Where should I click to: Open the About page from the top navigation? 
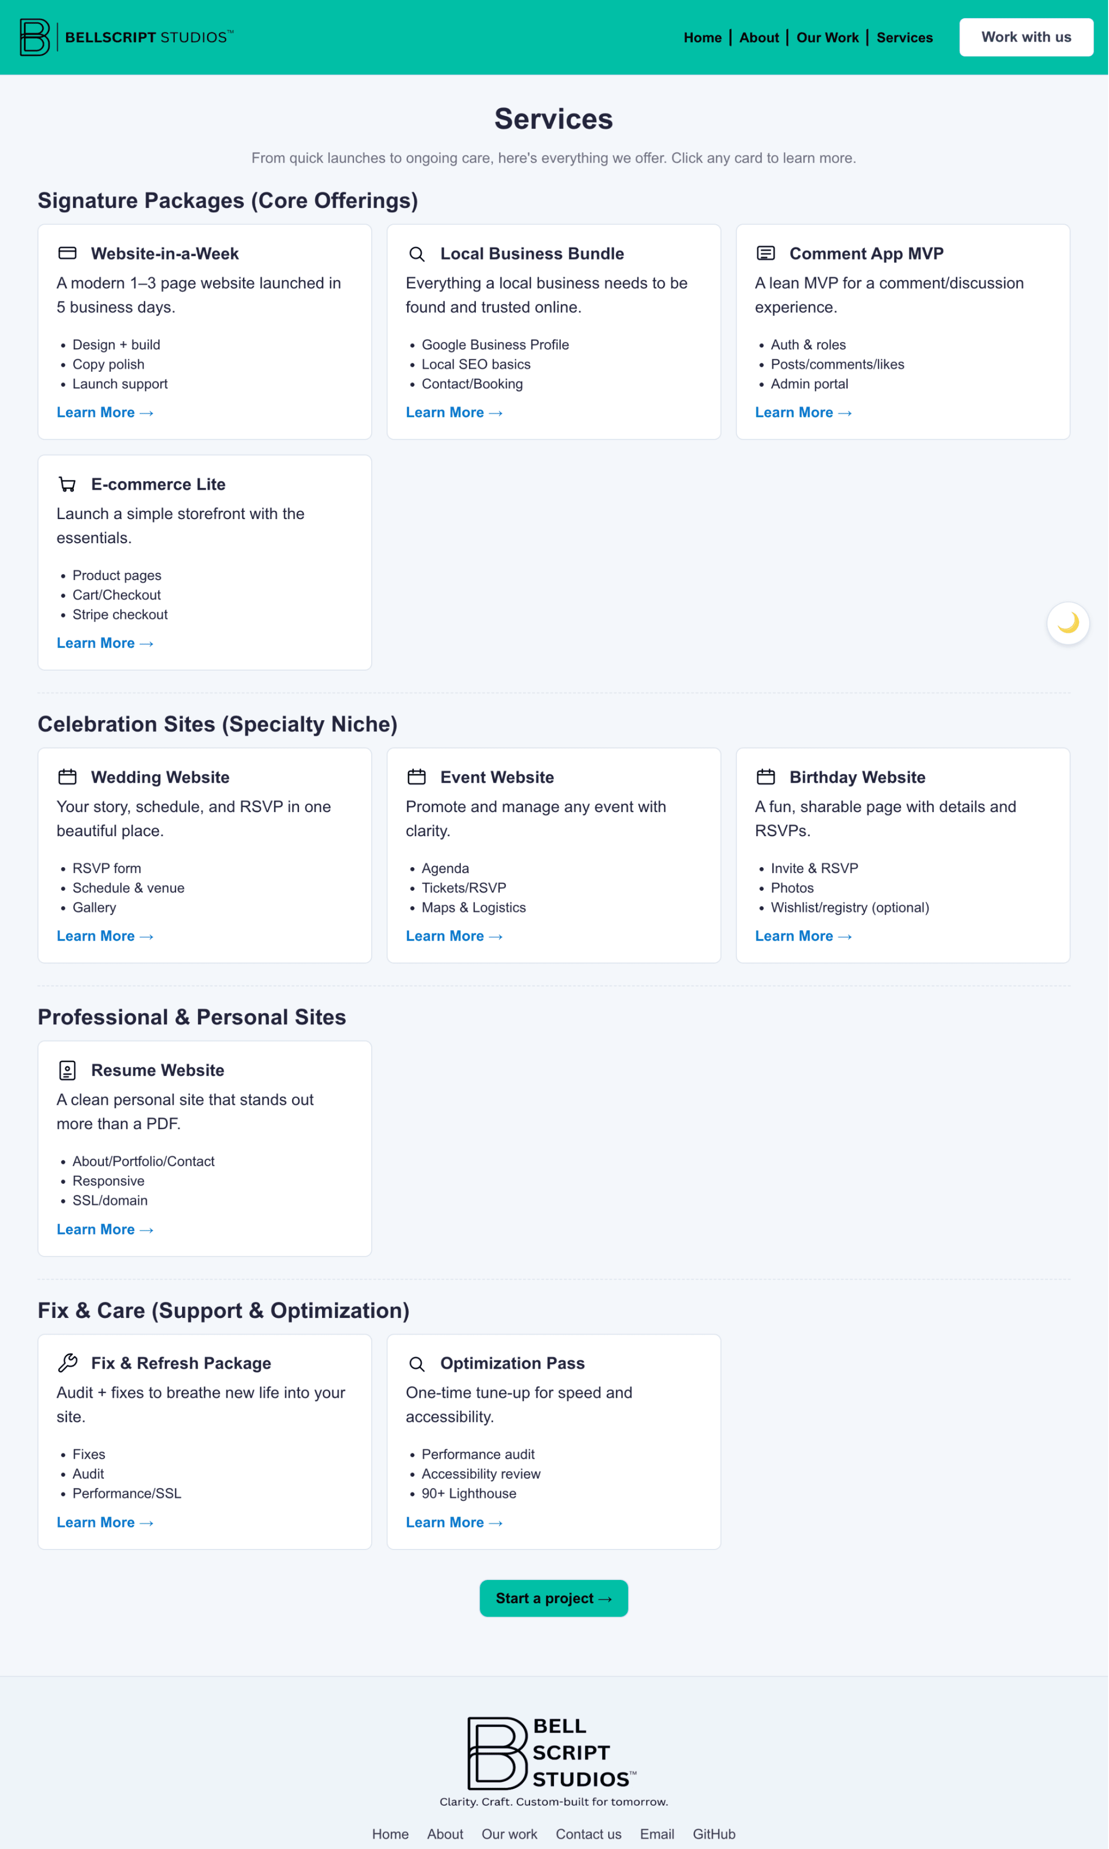tap(759, 37)
